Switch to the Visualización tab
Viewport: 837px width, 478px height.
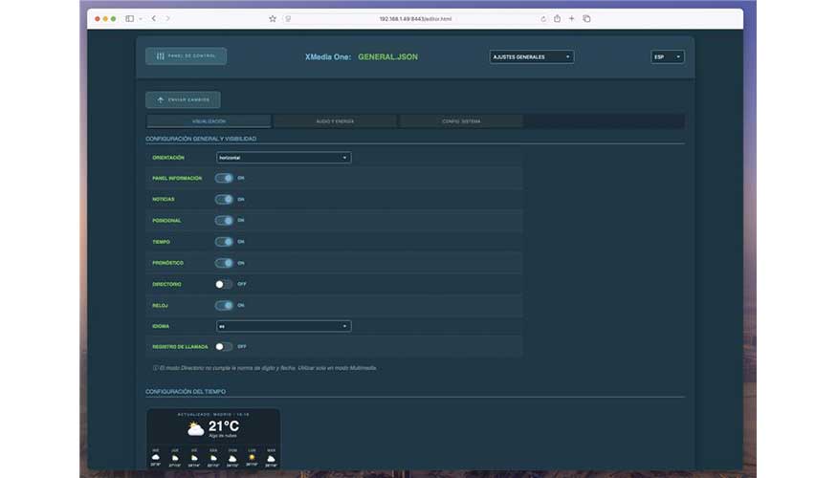[x=209, y=121]
